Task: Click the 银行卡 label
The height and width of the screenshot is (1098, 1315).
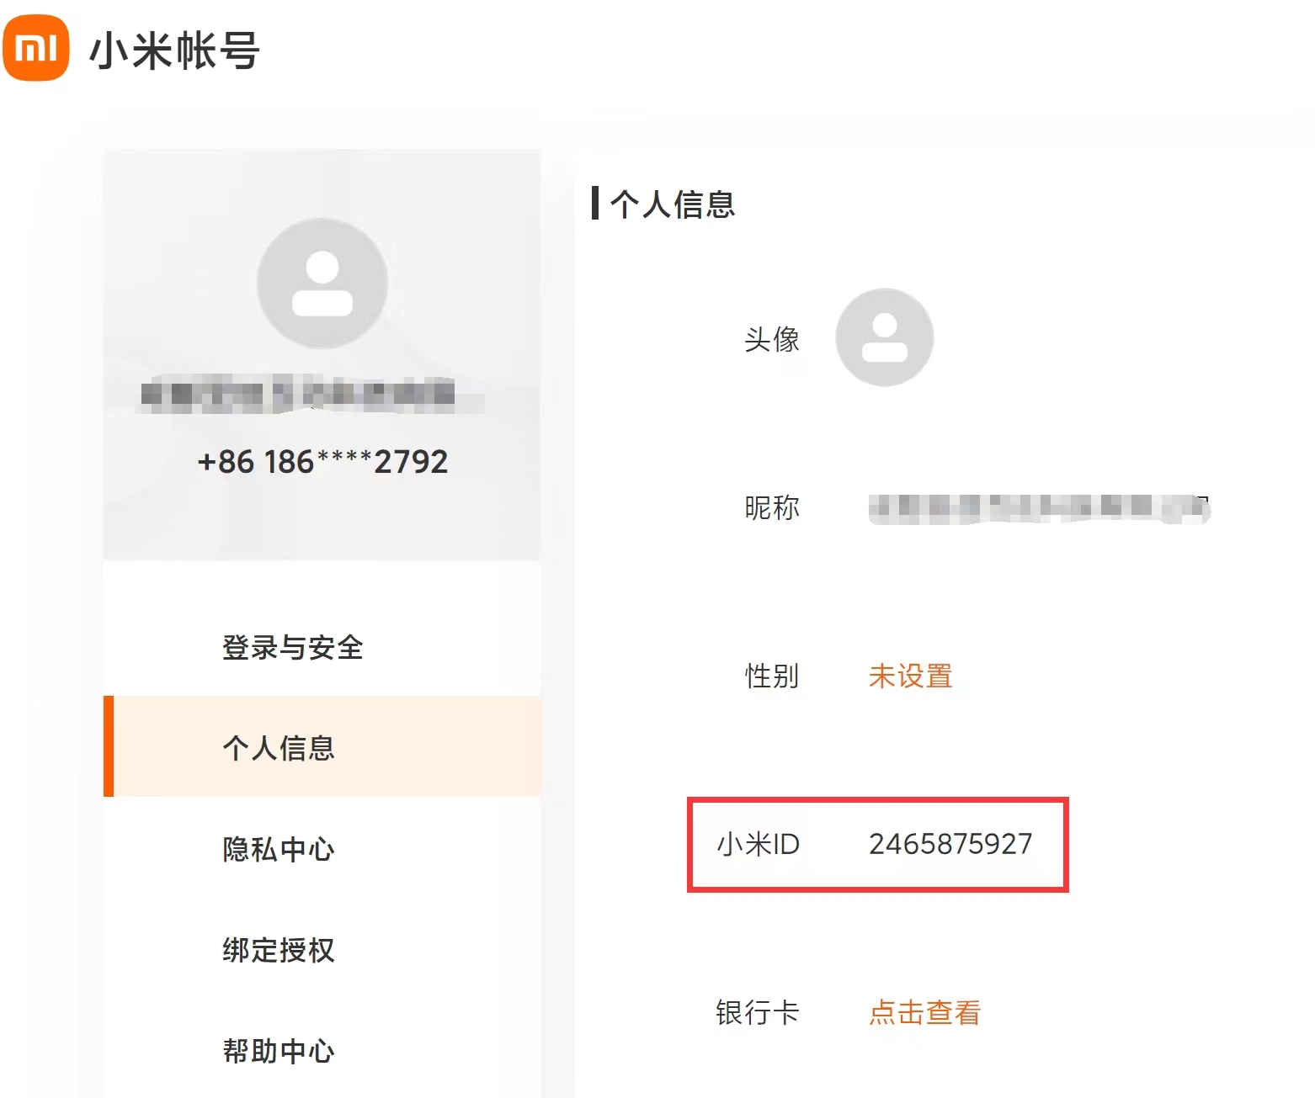Action: tap(757, 1012)
